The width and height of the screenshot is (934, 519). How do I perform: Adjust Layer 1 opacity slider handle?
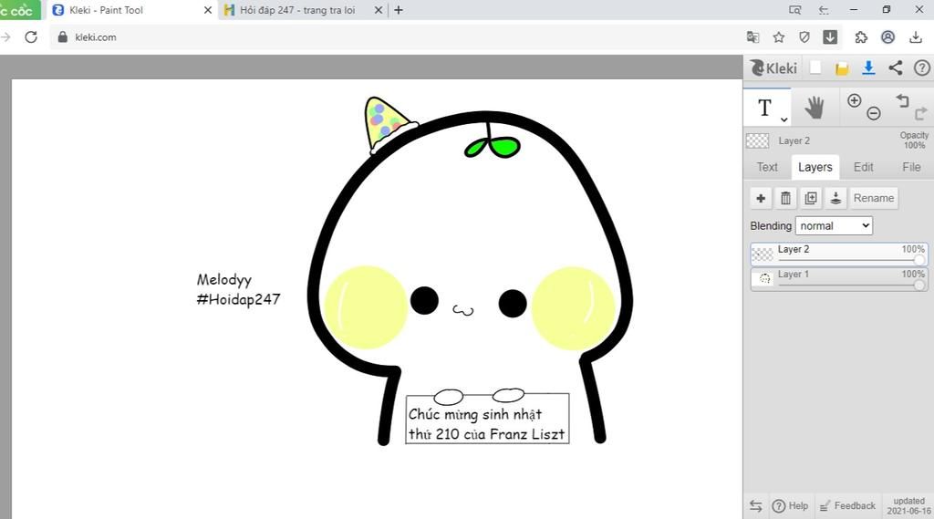(x=919, y=285)
